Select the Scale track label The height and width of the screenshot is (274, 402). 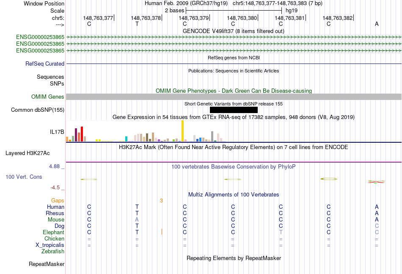(x=57, y=11)
